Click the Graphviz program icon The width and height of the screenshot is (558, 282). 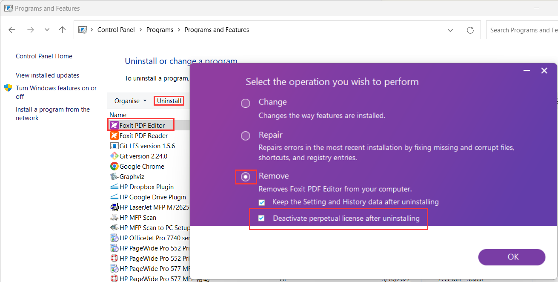tap(114, 176)
